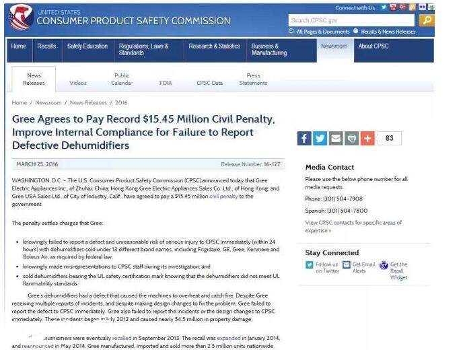Click the share count 83
This screenshot has height=350, width=463.
point(390,138)
